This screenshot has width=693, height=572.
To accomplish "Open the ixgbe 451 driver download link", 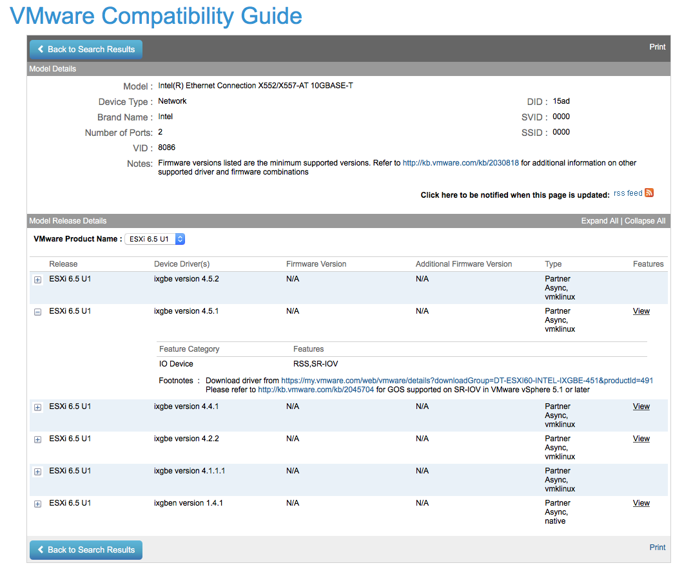I will point(467,380).
